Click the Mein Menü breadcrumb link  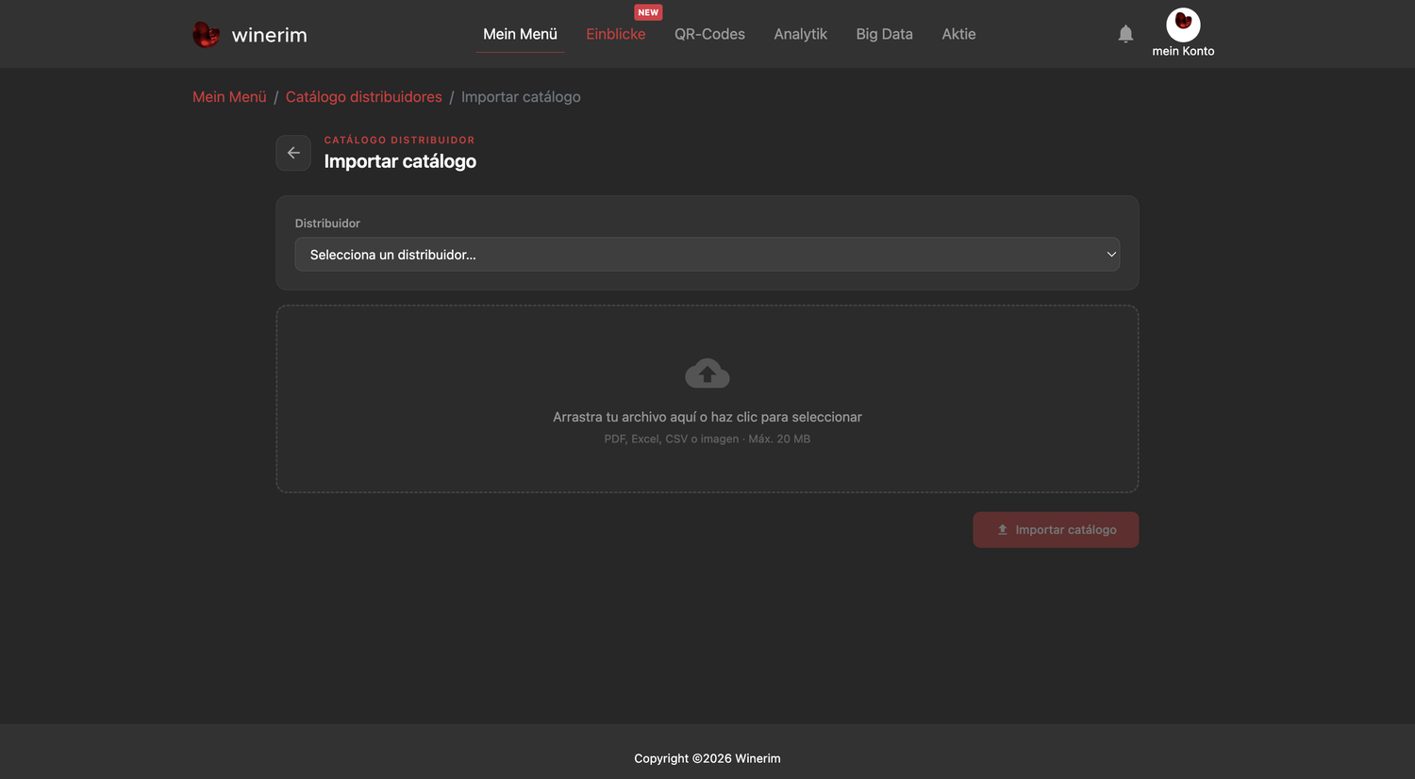(x=229, y=97)
